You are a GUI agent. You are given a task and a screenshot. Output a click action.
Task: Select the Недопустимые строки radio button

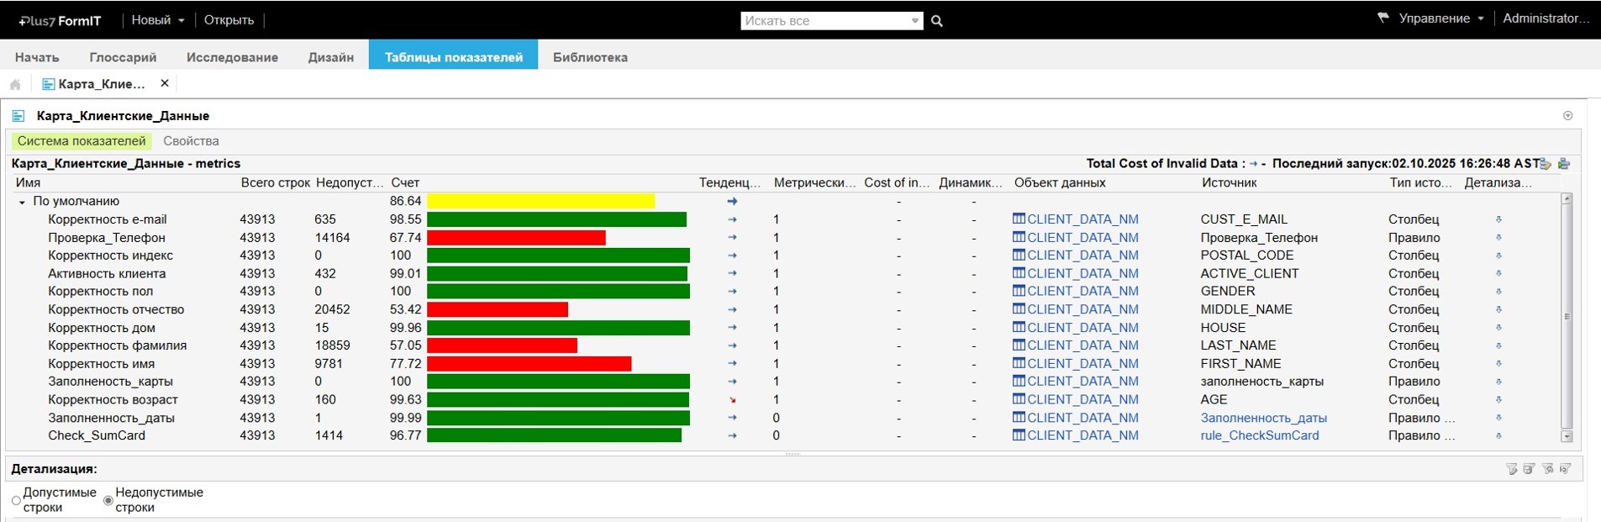pyautogui.click(x=108, y=501)
